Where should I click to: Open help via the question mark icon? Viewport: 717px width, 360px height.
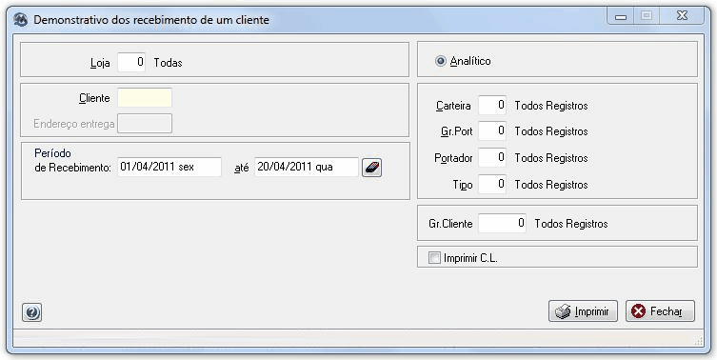(31, 313)
